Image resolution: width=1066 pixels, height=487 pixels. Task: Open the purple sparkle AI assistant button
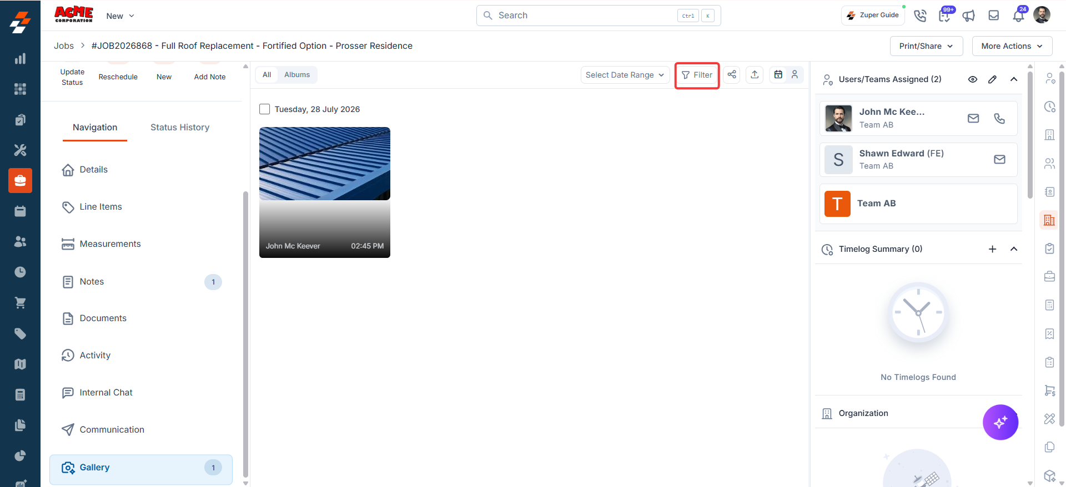pyautogui.click(x=1000, y=422)
